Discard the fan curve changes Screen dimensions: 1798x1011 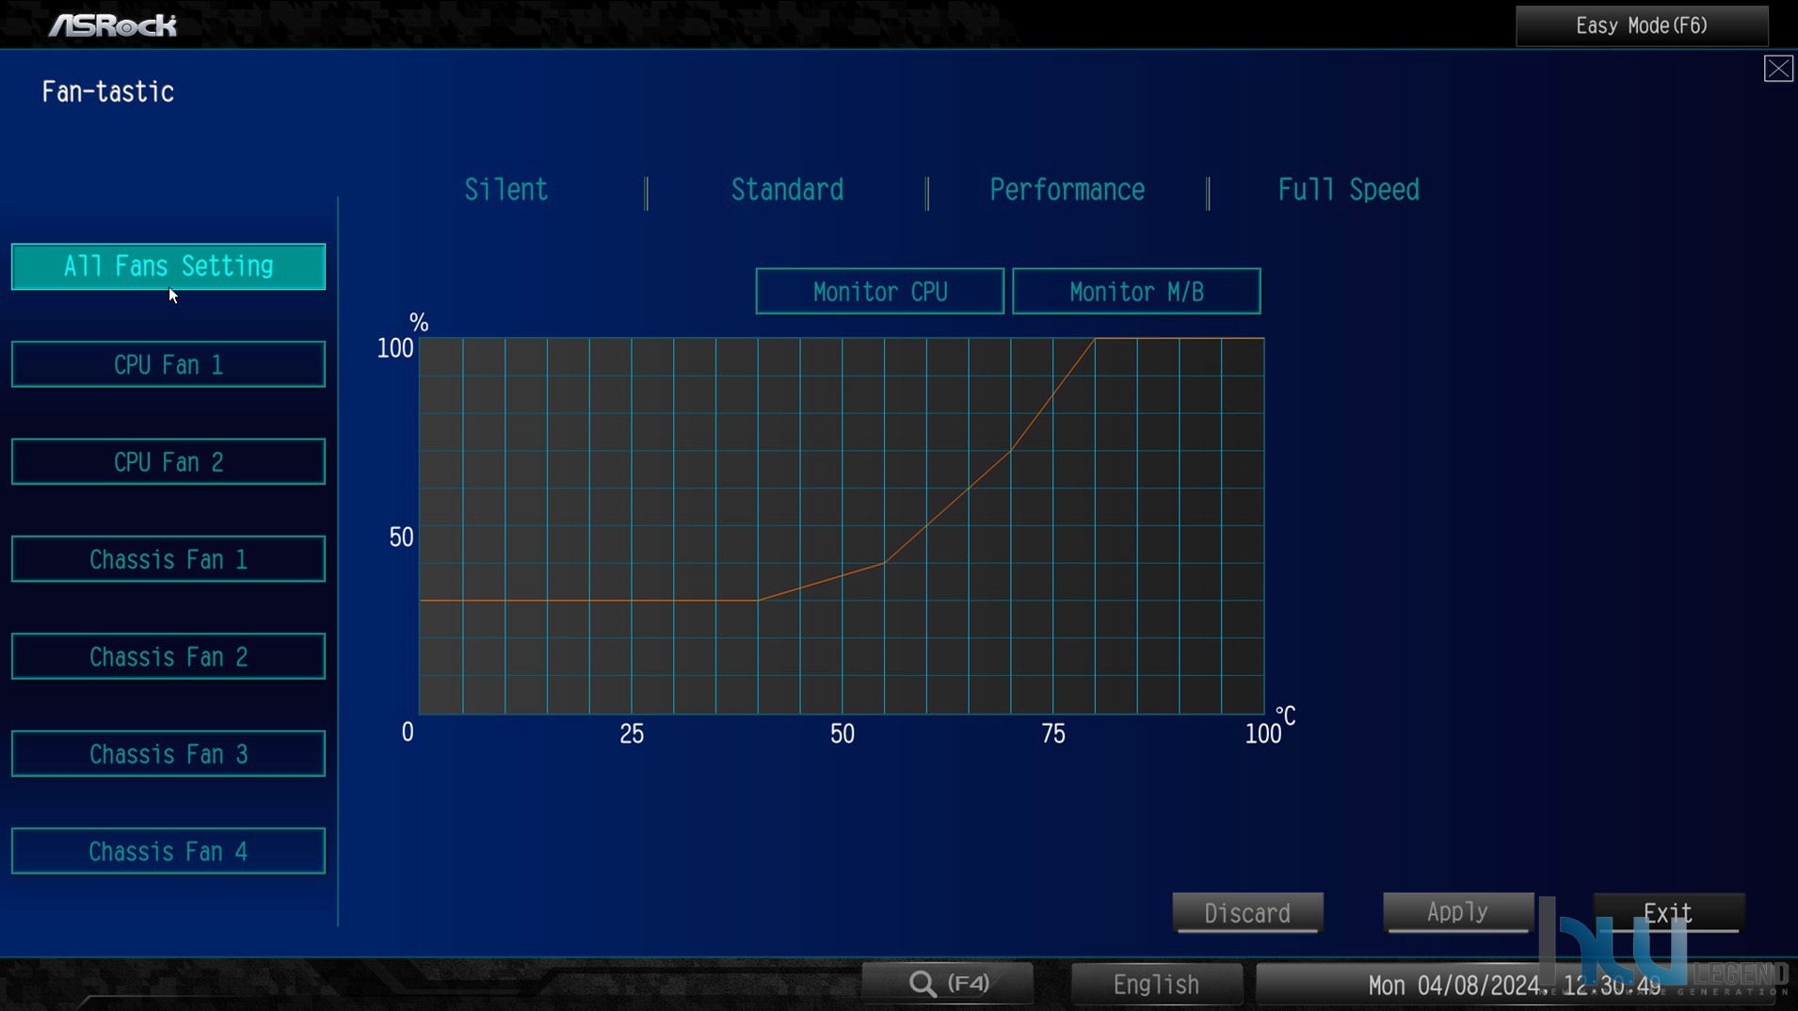1247,913
